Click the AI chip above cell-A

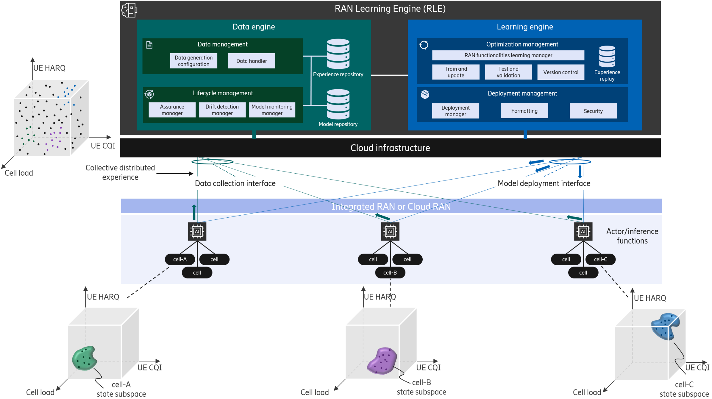pyautogui.click(x=197, y=231)
